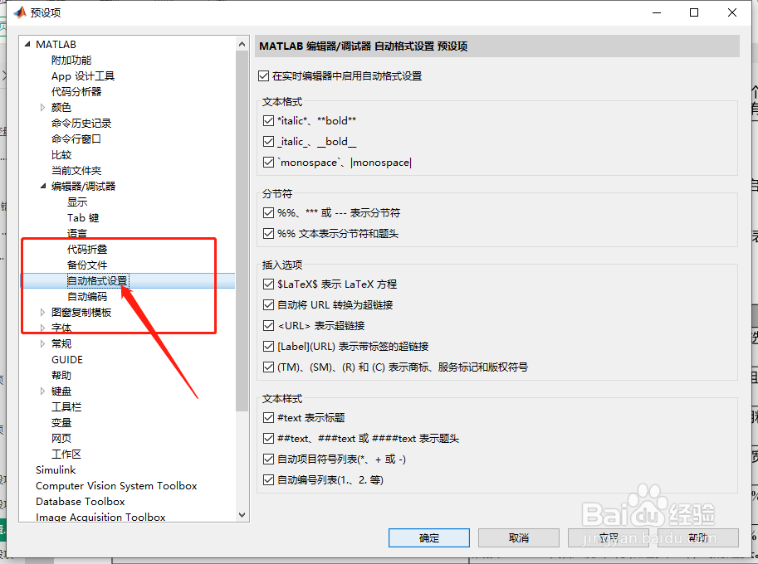Toggle $LaTeX$ equation checkbox
Viewport: 758px width, 564px height.
[x=268, y=284]
